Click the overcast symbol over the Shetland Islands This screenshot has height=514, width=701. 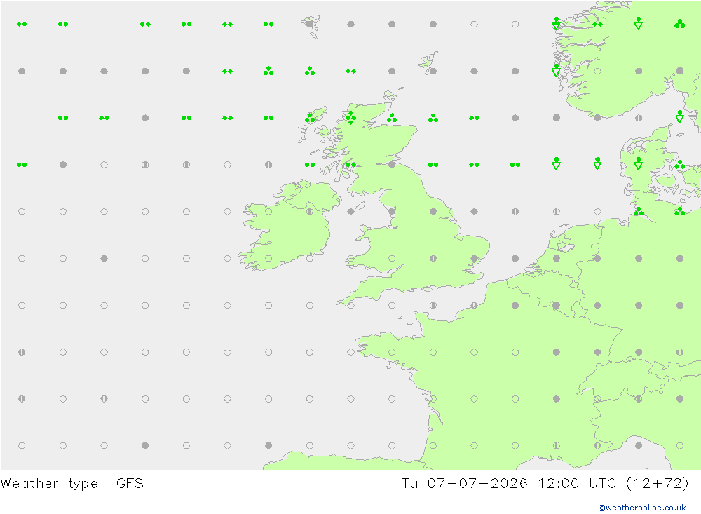tap(433, 71)
